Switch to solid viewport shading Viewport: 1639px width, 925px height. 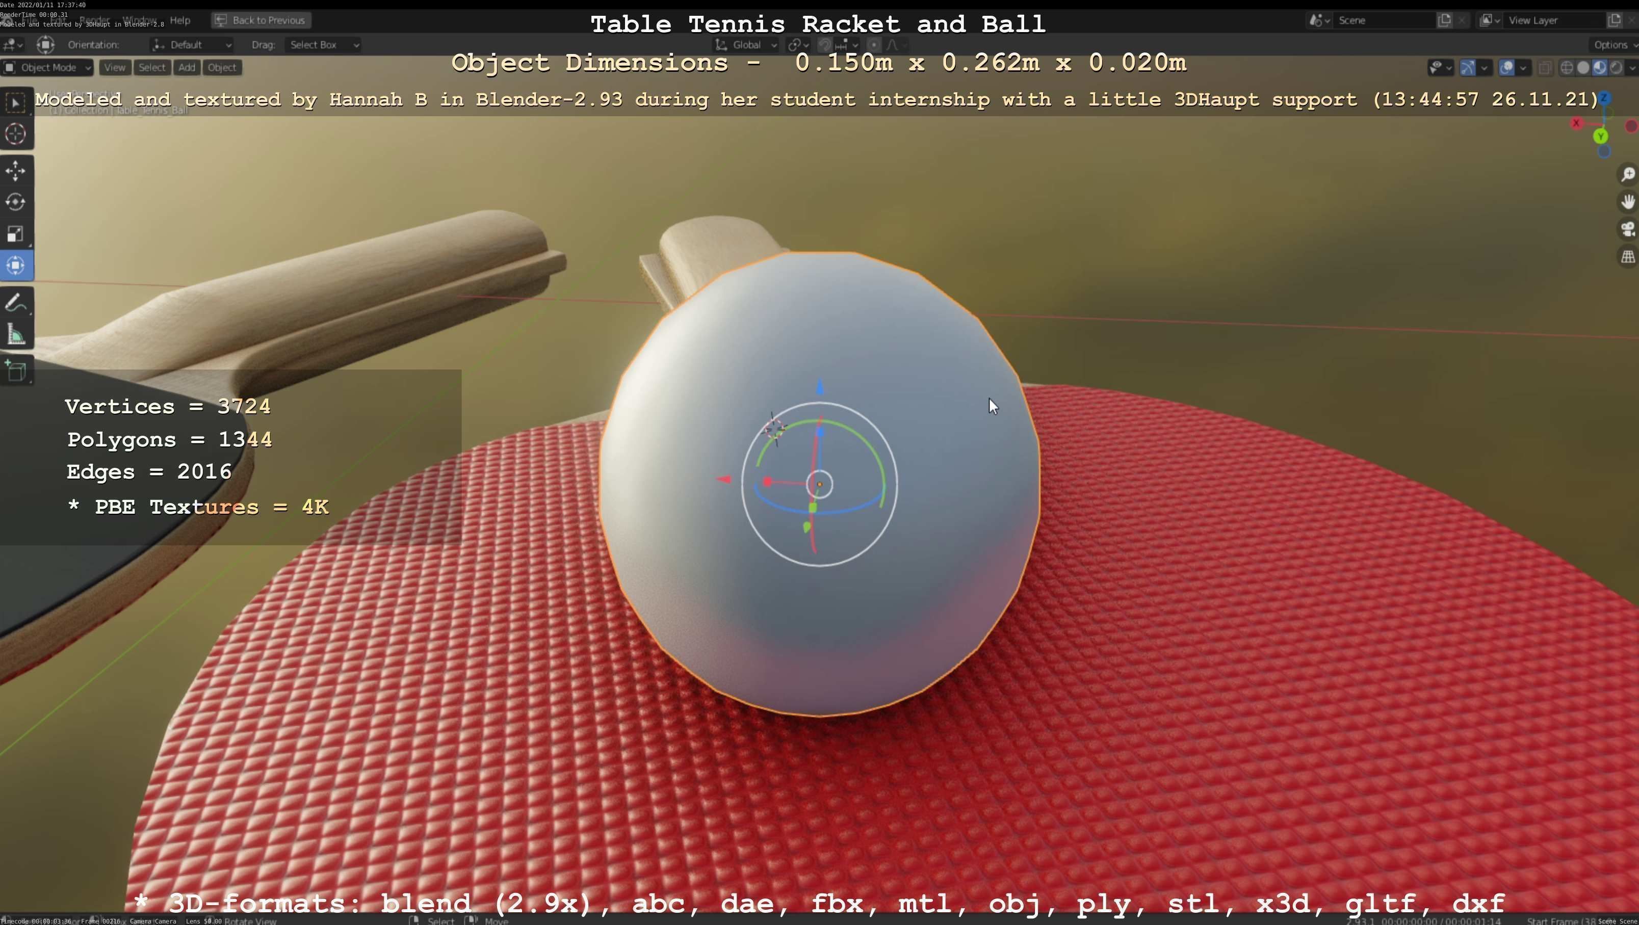point(1583,68)
